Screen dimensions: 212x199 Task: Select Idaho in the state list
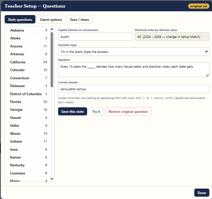point(27,126)
